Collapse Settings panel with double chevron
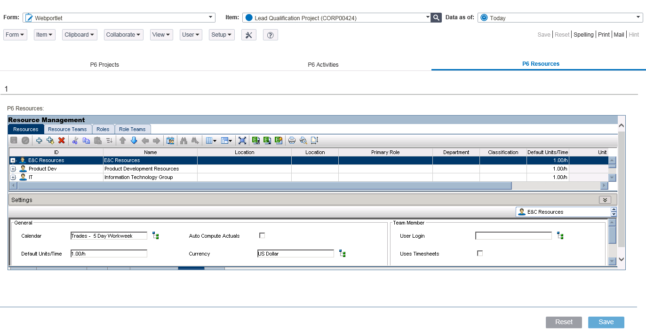646x334 pixels. (605, 200)
